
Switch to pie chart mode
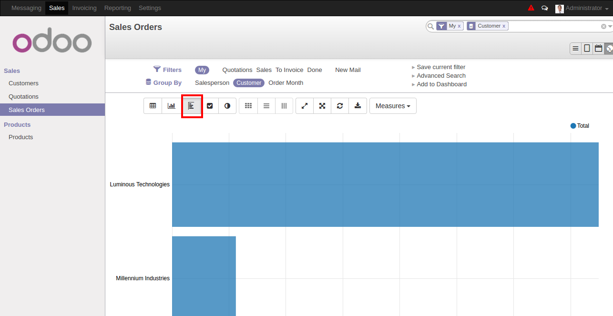(227, 106)
